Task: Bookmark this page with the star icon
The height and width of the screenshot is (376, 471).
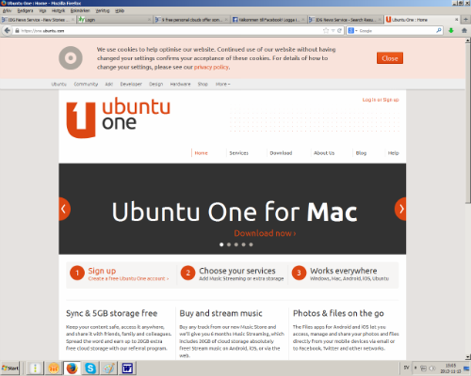Action: pyautogui.click(x=326, y=30)
